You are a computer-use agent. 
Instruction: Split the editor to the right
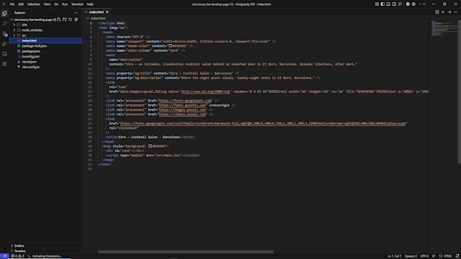[437, 12]
